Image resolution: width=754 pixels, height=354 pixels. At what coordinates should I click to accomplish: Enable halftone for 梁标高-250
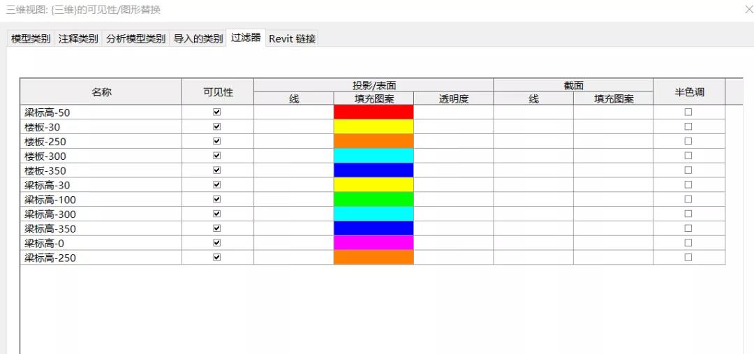[688, 258]
